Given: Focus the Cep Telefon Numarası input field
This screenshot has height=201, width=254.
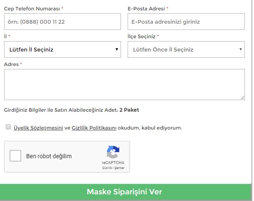Looking at the screenshot, I should 62,22.
